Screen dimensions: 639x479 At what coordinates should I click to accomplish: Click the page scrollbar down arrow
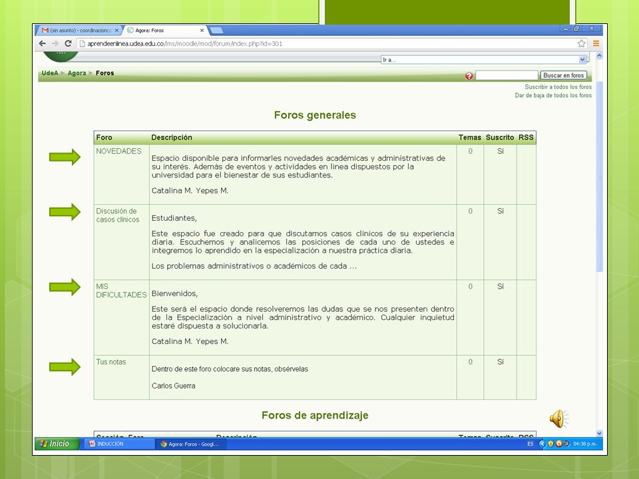coord(599,433)
